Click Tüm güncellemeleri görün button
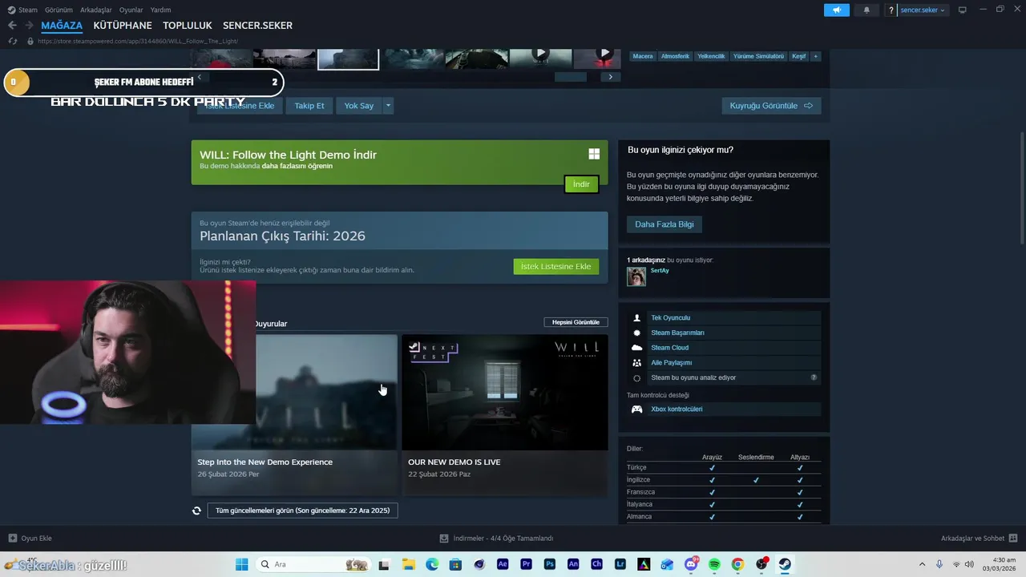 pos(302,510)
